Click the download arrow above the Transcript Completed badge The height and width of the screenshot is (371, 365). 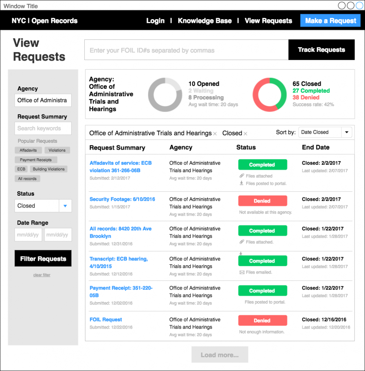tap(240, 253)
